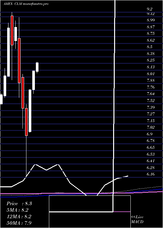Image resolution: width=163 pixels, height=228 pixels.
Task: Click the 8.01 price axis label
Action: click(x=151, y=74)
